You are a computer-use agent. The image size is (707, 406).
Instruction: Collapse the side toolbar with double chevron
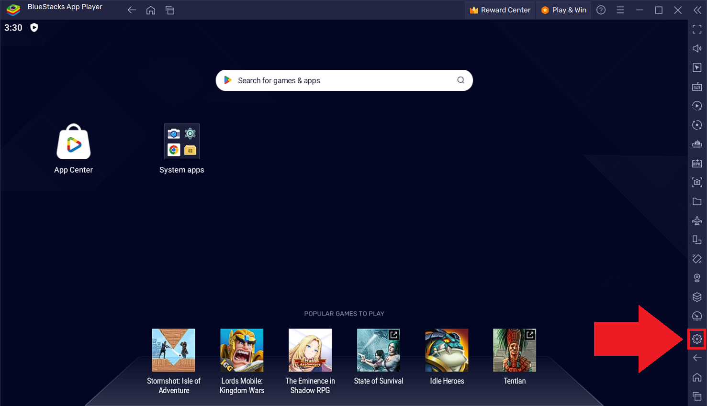click(697, 10)
